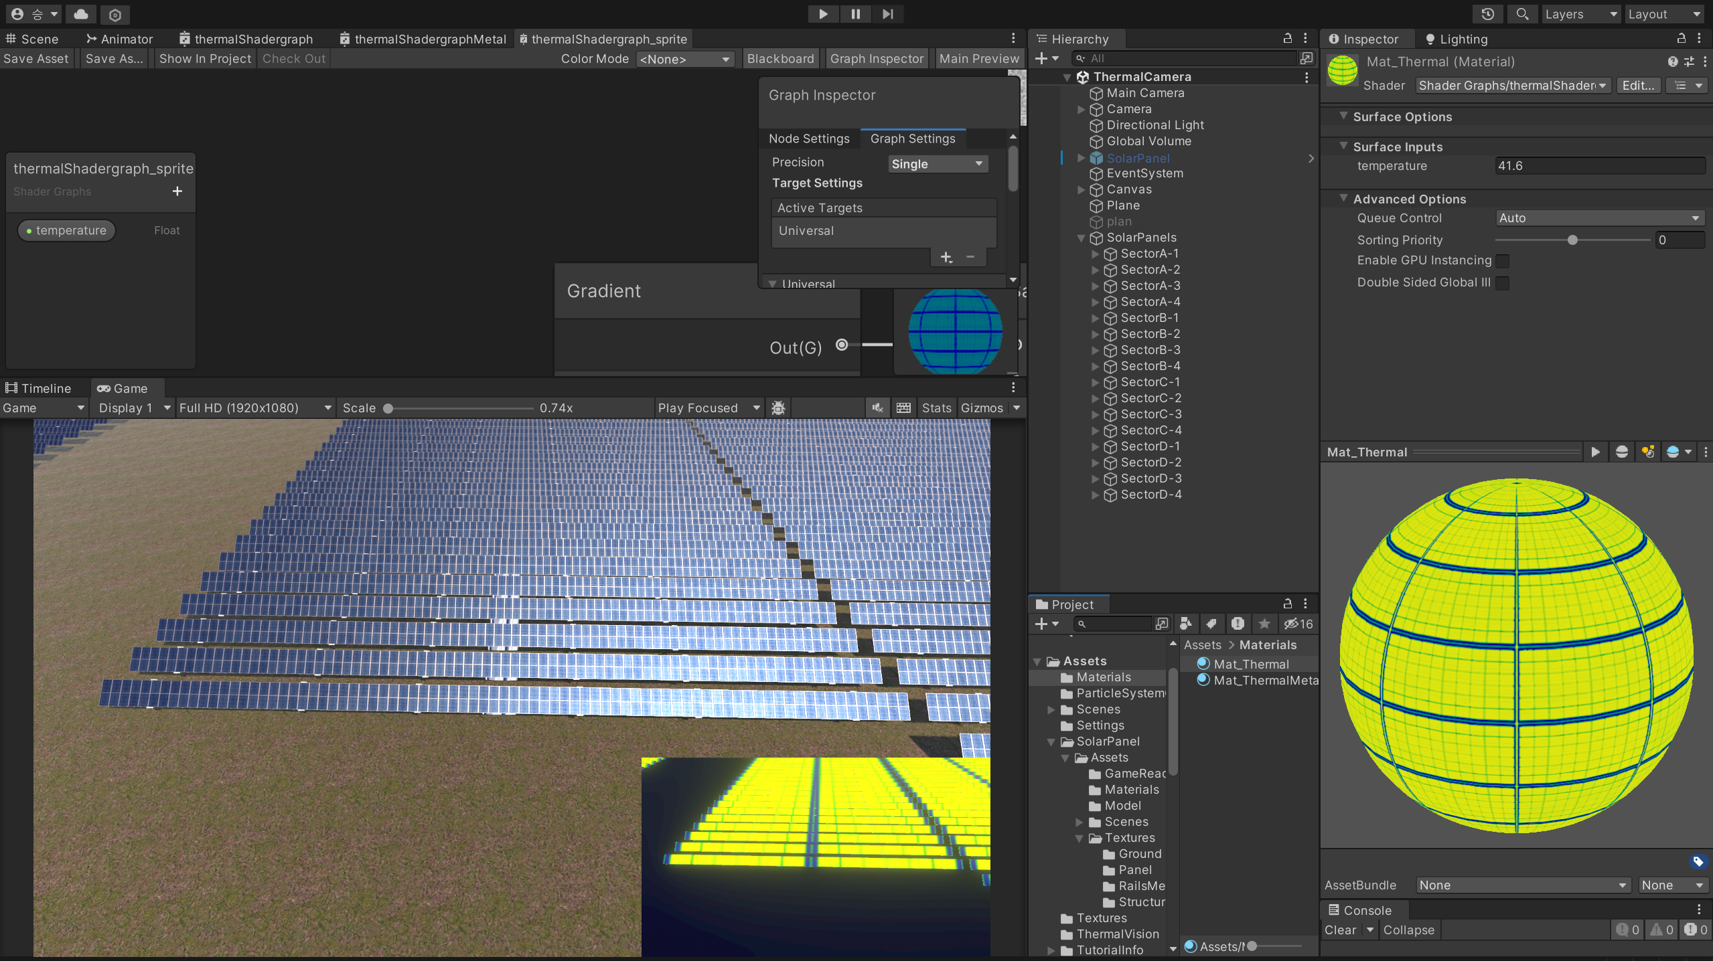This screenshot has height=961, width=1713.
Task: Open the cloud services icon
Action: coord(81,14)
